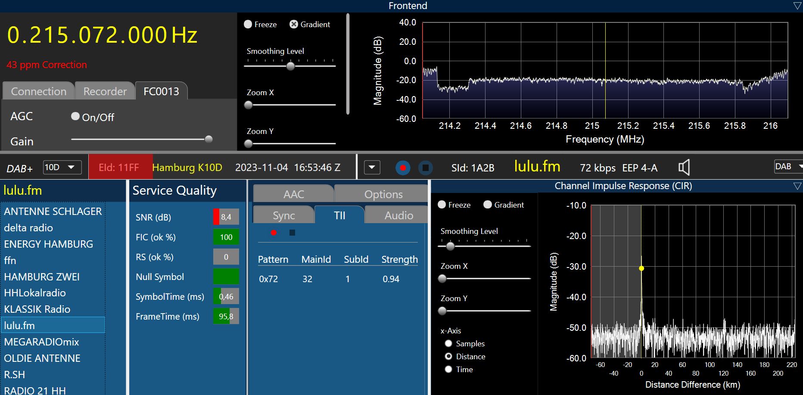Enable Freeze in the Frontend spectrum

tap(248, 25)
